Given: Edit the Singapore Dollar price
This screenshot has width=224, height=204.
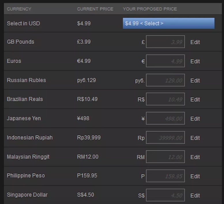Looking at the screenshot, I should [195, 195].
